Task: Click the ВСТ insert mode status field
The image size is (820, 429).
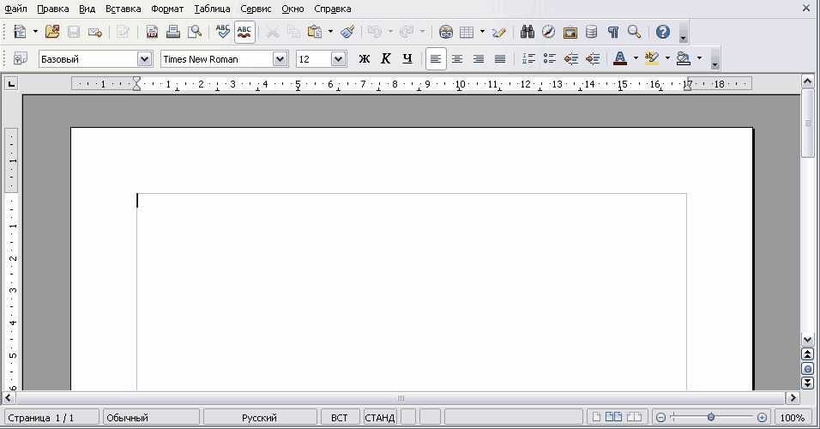Action: pyautogui.click(x=340, y=418)
